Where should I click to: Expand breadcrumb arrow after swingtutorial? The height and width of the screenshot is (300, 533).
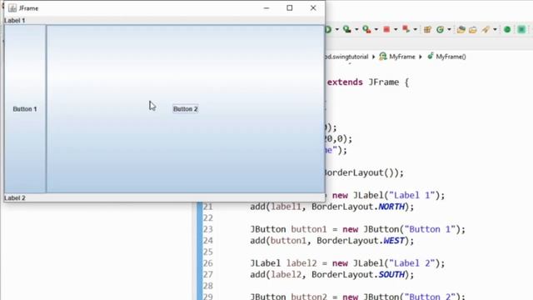point(374,57)
